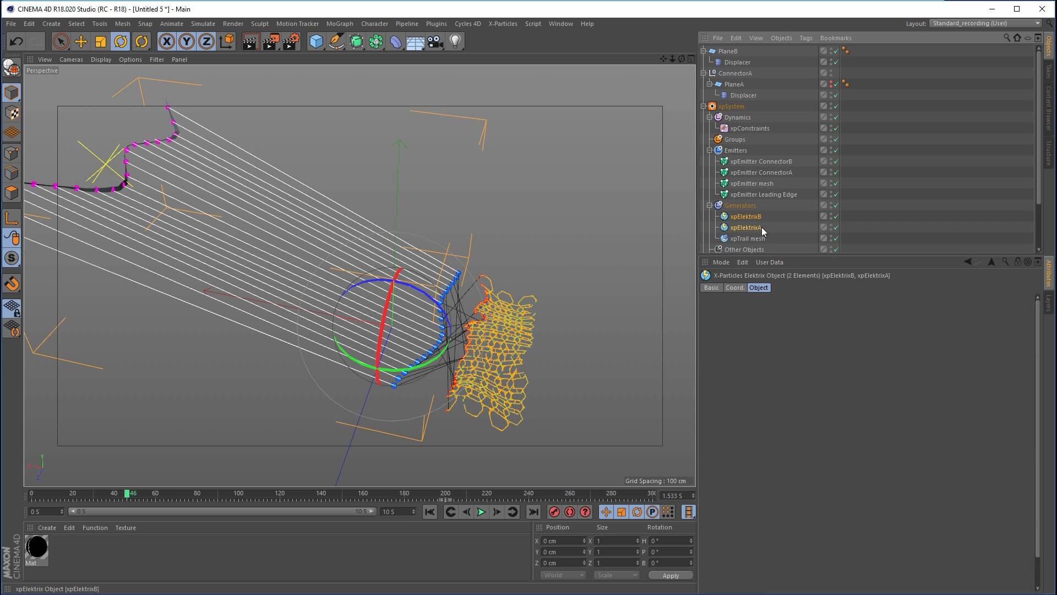This screenshot has height=595, width=1057.
Task: Open the Layout dropdown
Action: [x=985, y=23]
